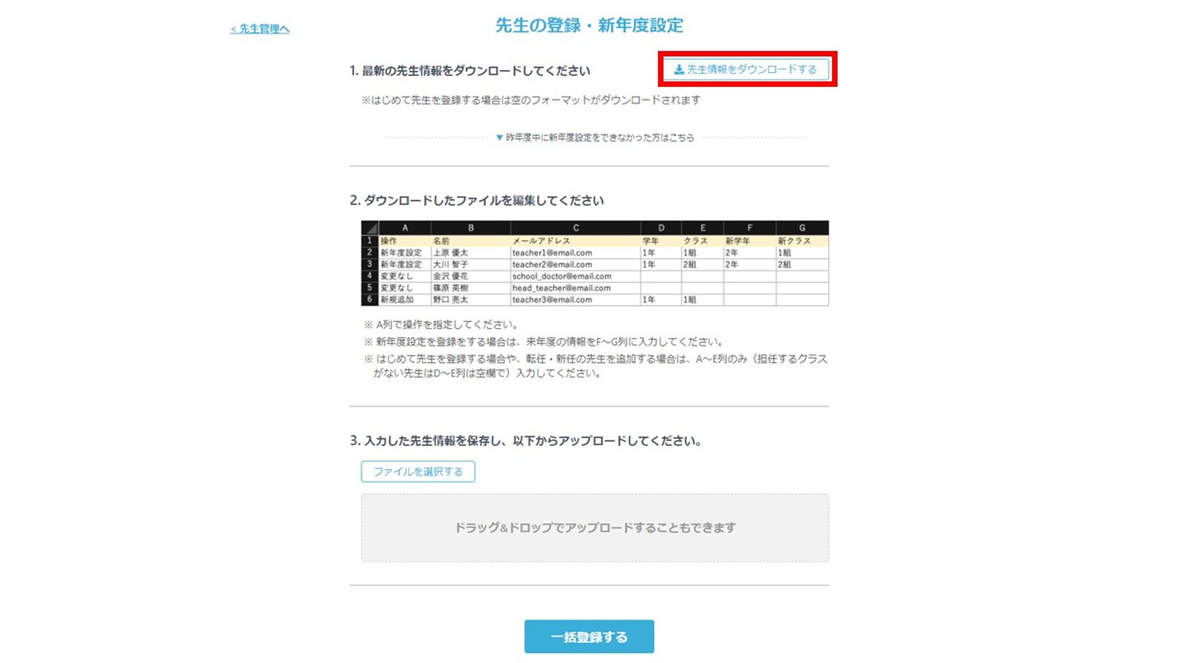Image resolution: width=1179 pixels, height=663 pixels.
Task: Click the step 3 heading about アップロード
Action: pos(526,441)
